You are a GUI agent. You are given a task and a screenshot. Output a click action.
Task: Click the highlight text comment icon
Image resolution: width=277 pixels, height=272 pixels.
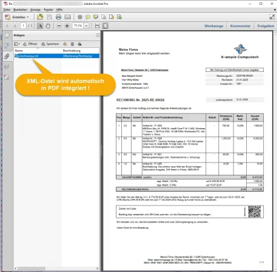tap(96, 17)
